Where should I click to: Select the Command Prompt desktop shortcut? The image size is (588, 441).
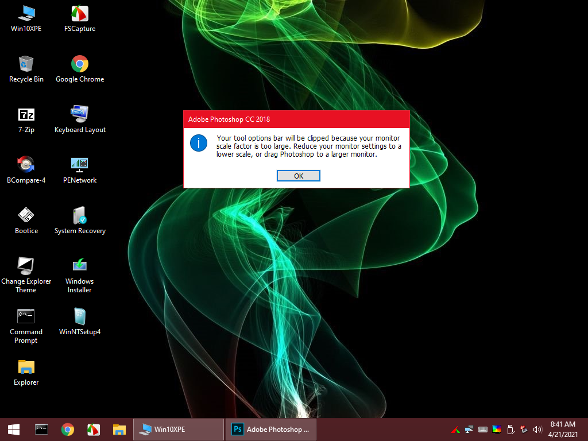[26, 326]
